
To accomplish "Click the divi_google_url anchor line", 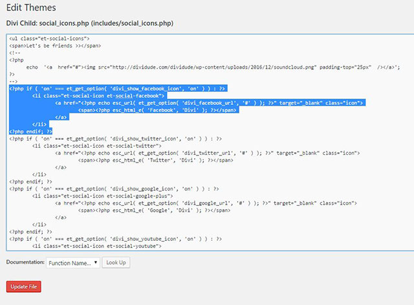I will coord(206,203).
